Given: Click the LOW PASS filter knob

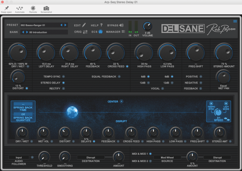Looking at the screenshot, I should pyautogui.click(x=167, y=53).
